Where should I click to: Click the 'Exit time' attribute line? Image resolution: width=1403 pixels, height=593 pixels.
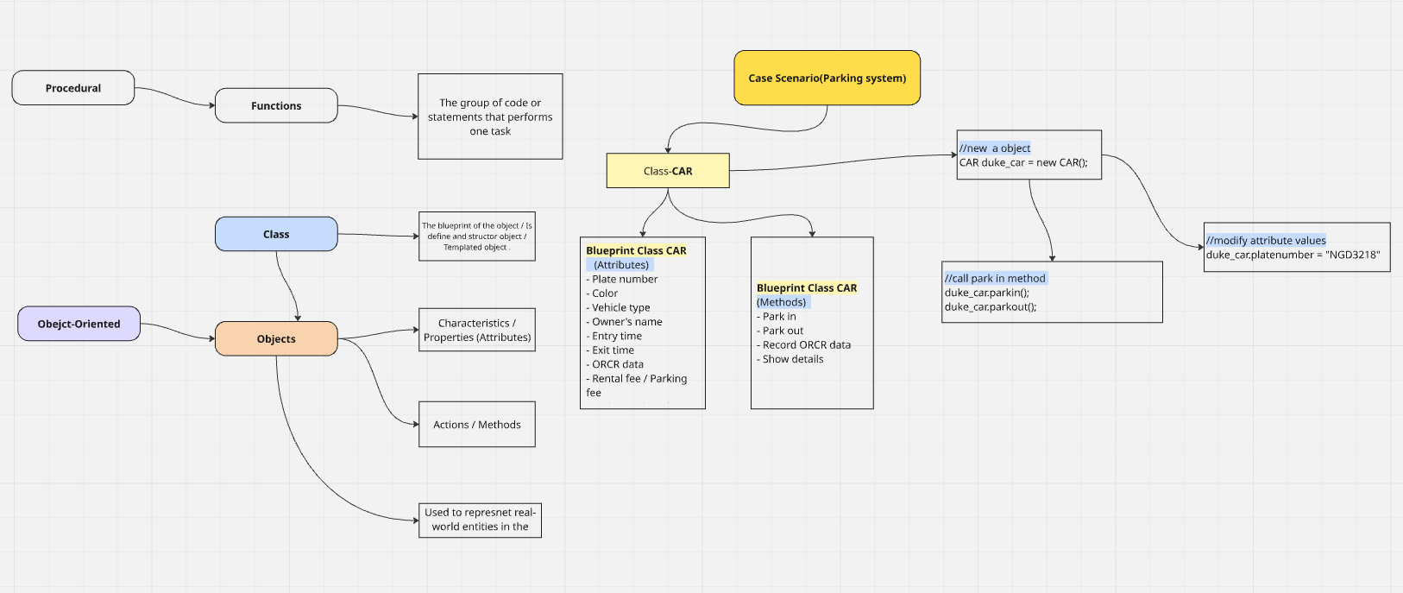click(610, 350)
